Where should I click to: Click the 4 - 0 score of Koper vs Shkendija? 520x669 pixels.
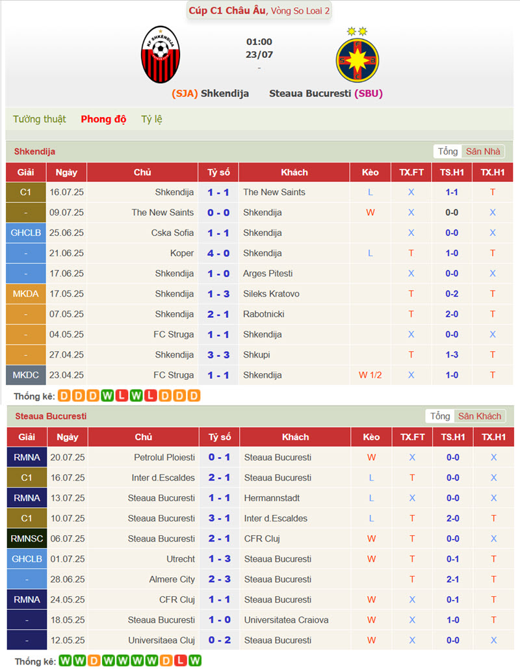(218, 254)
